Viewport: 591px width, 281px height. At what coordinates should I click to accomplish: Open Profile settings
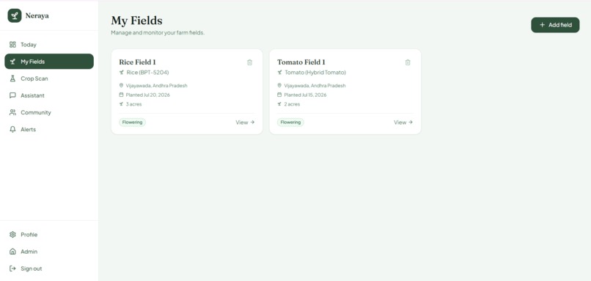point(49,235)
